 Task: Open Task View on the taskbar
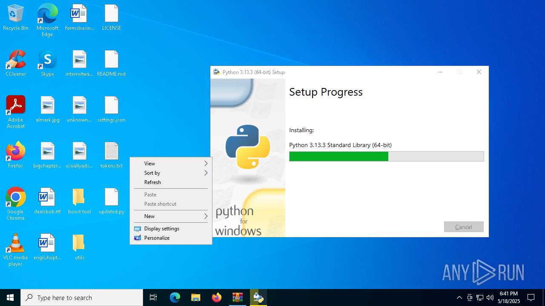153,297
